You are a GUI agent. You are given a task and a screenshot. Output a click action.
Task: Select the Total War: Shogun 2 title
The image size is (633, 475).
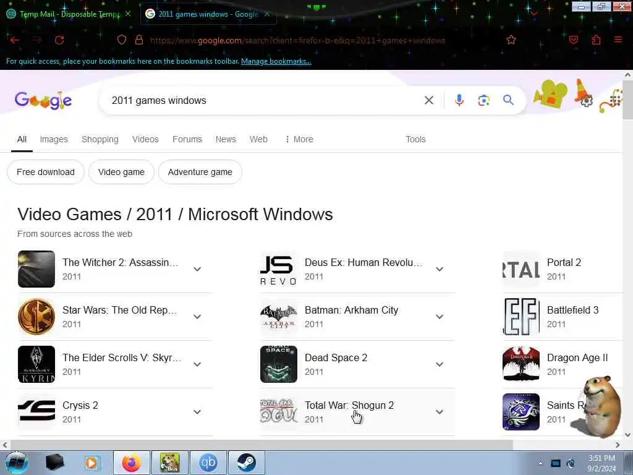tap(349, 406)
